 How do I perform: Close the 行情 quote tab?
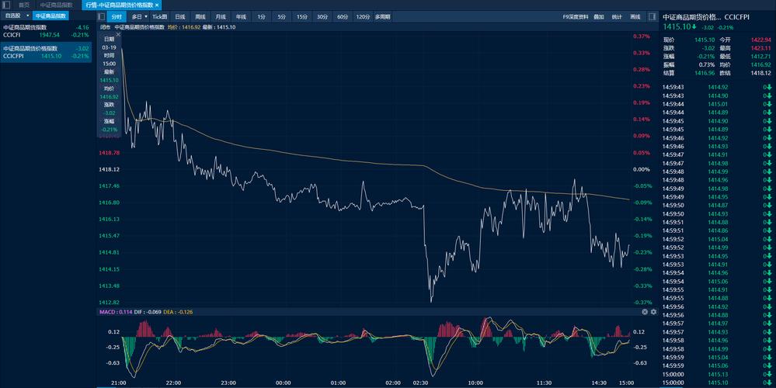pos(157,5)
